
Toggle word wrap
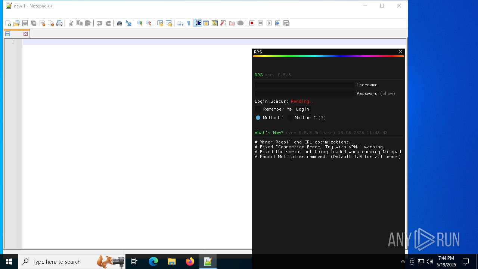(x=180, y=23)
